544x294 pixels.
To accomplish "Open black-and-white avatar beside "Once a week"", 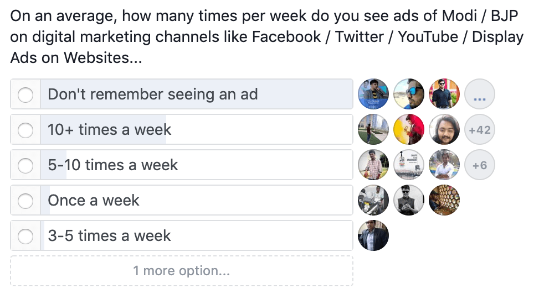I will (409, 201).
